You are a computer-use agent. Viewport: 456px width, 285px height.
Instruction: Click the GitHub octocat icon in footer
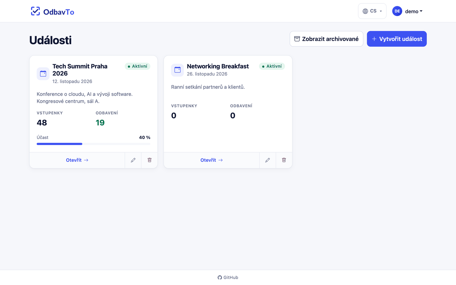[x=220, y=278]
